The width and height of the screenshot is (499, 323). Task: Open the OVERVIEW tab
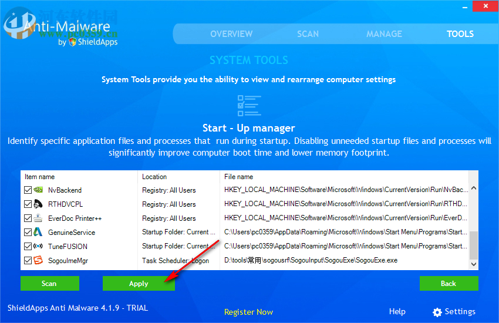pos(231,33)
